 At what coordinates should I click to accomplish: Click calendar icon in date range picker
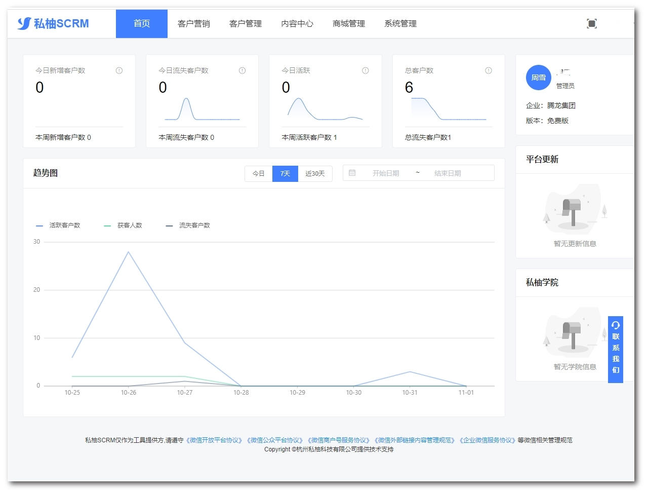(x=352, y=173)
